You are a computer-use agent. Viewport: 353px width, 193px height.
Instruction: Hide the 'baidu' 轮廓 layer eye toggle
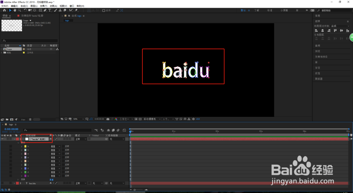2,139
